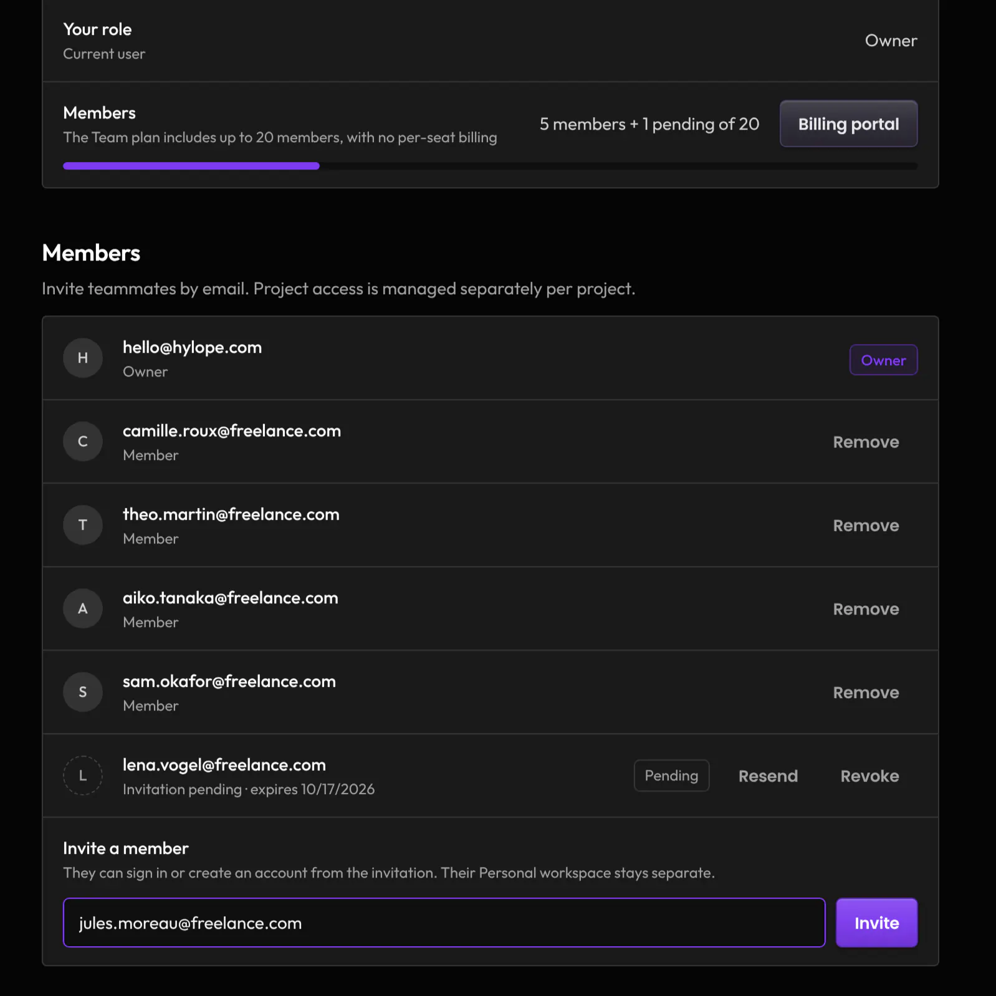Open the Billing portal

[x=848, y=123]
